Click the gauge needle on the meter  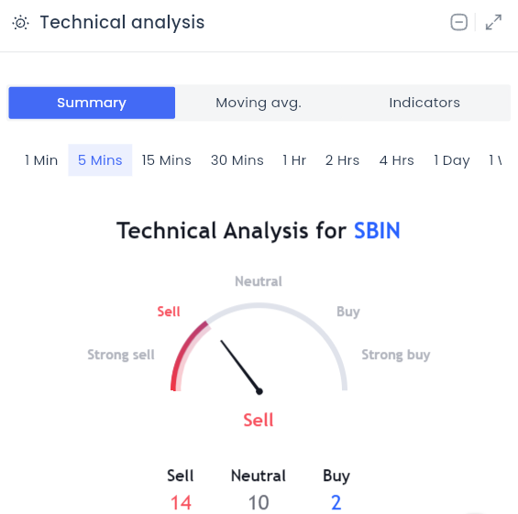[x=241, y=366]
